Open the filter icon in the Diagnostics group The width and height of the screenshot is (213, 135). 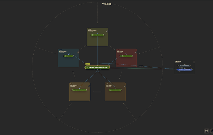(x=194, y=62)
